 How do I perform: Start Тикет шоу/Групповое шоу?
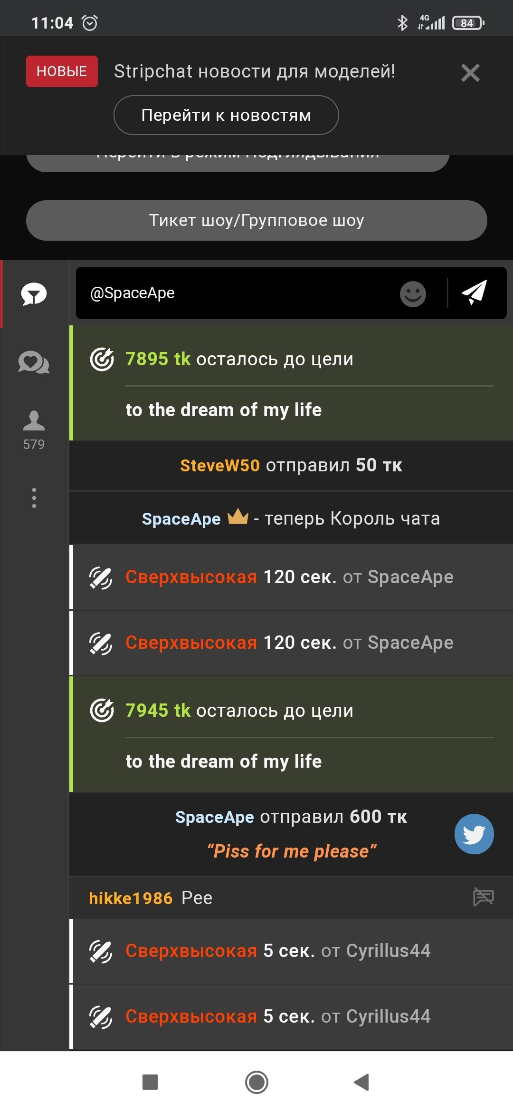tap(256, 220)
